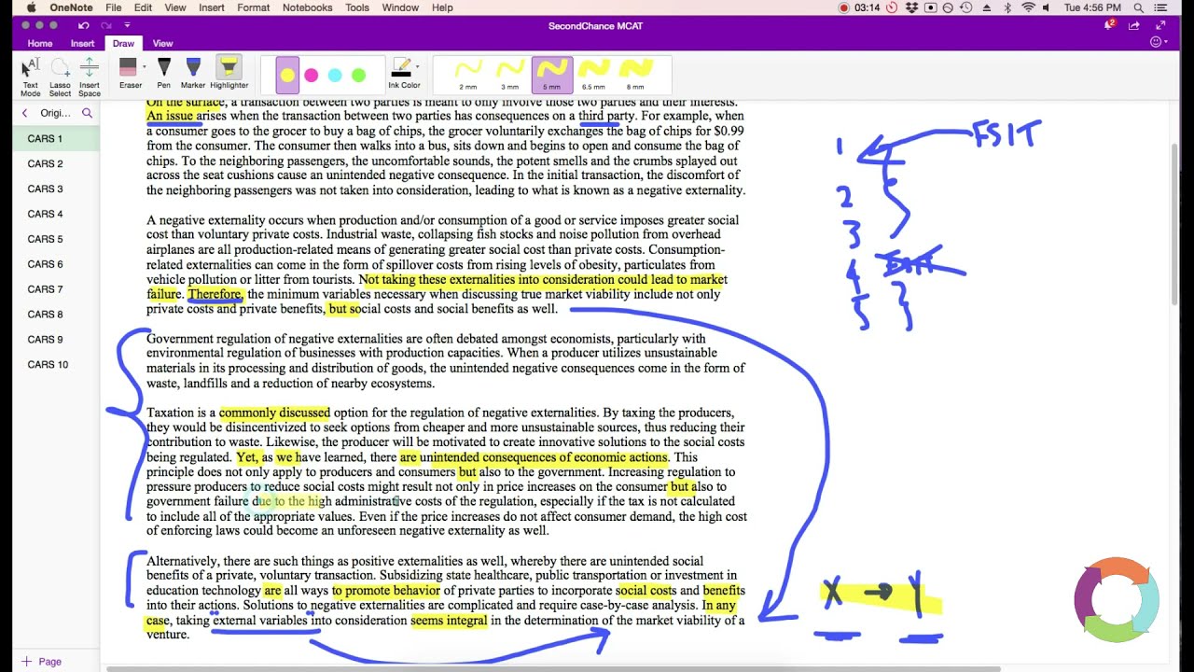Open the Home ribbon tab

40,43
